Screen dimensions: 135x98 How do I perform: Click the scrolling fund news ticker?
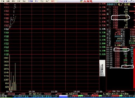(x=36, y=96)
